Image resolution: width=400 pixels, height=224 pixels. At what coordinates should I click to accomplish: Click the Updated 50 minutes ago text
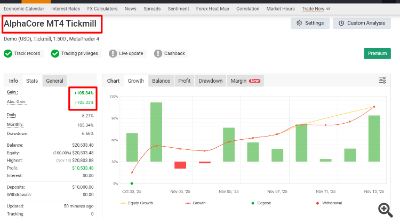[78, 206]
